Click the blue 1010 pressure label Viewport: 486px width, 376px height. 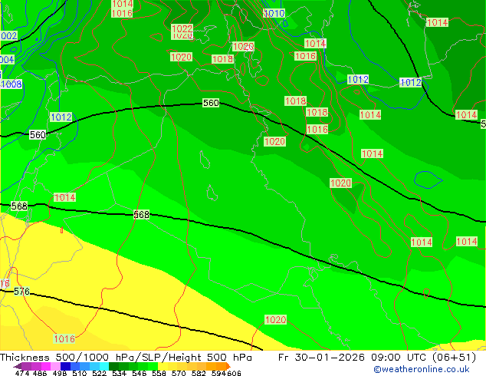(274, 13)
